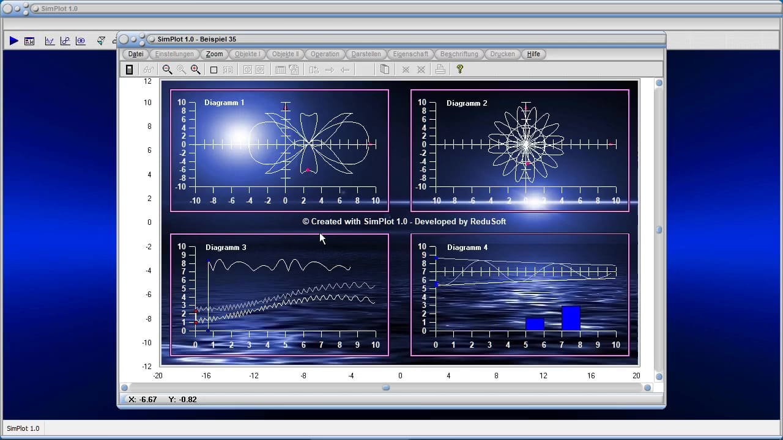Image resolution: width=783 pixels, height=440 pixels.
Task: Click the zoom in magnifier icon
Action: pyautogui.click(x=196, y=70)
